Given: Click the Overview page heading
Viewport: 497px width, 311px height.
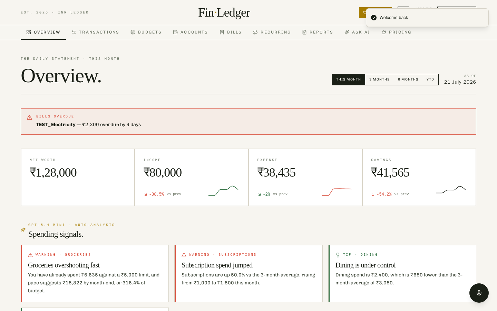Looking at the screenshot, I should [61, 76].
